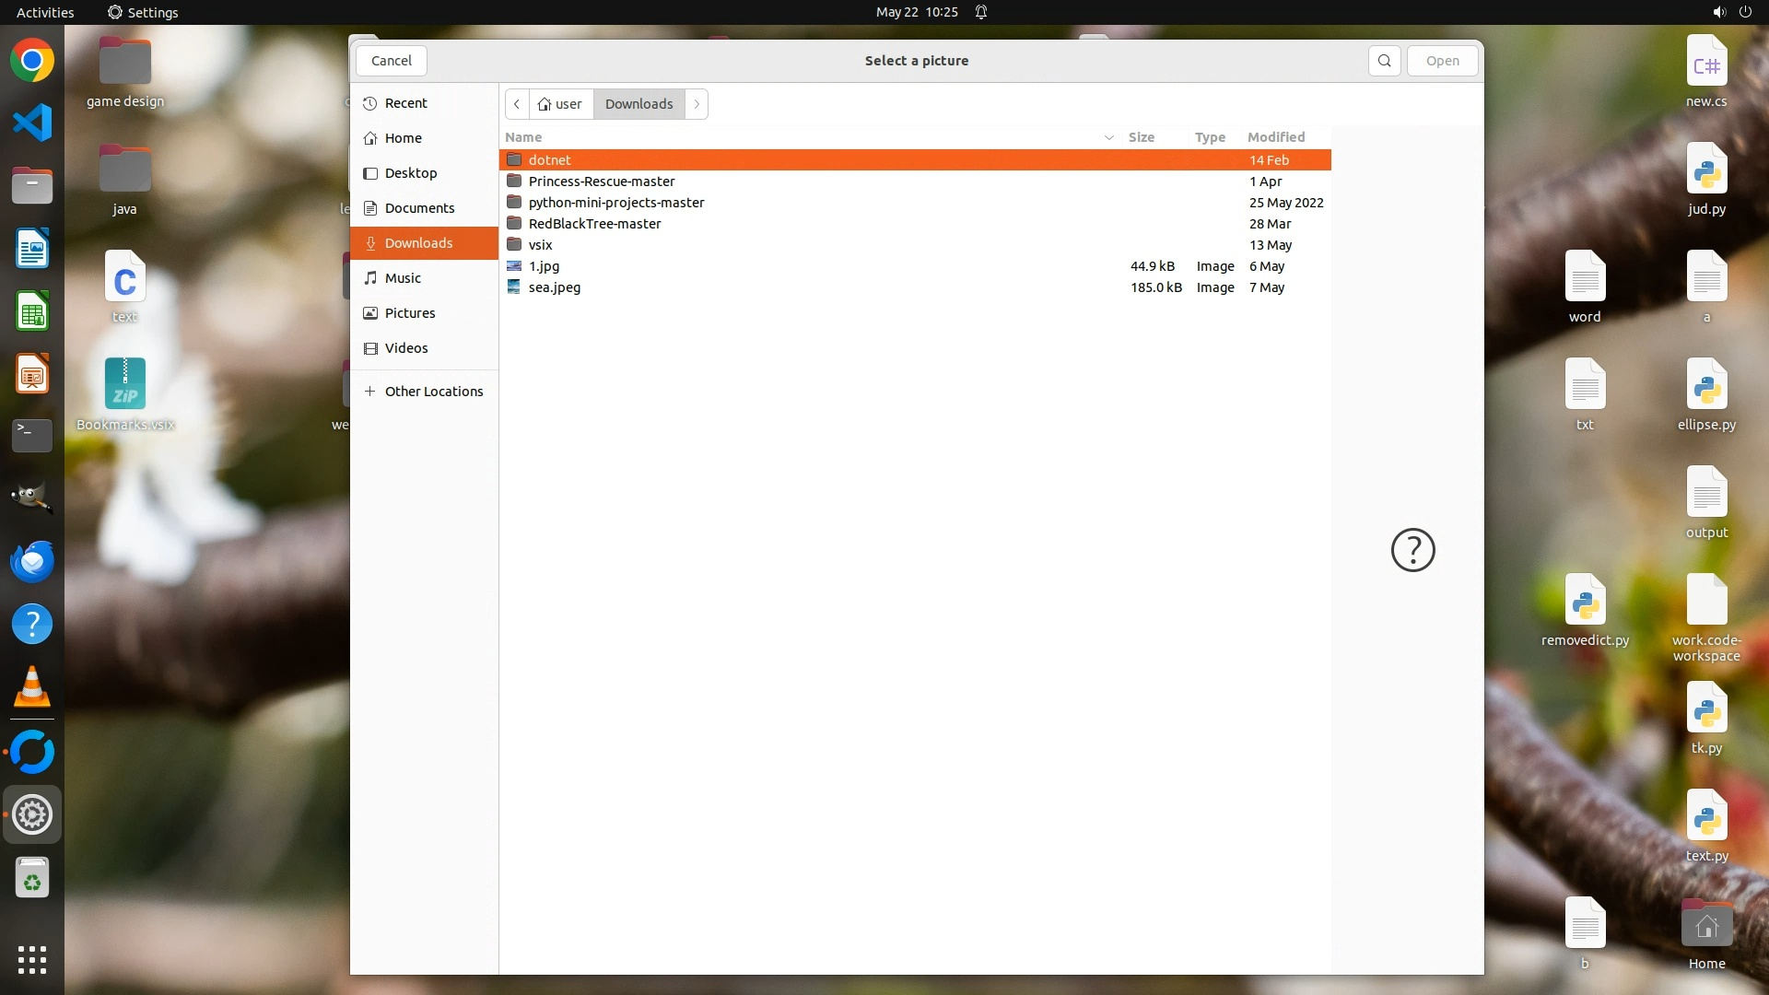
Task: Launch VLC from the dock
Action: (x=32, y=687)
